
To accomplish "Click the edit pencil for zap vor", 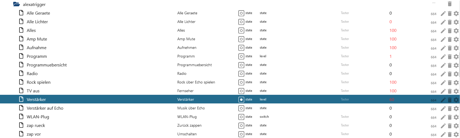I will [443, 134].
